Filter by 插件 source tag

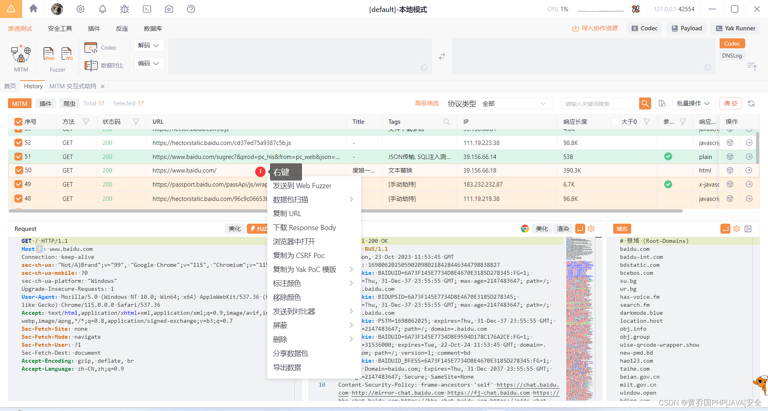(46, 103)
